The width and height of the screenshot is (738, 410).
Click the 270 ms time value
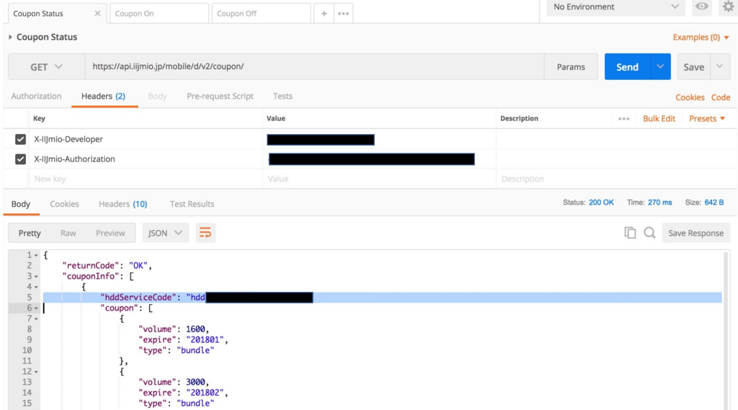[660, 202]
